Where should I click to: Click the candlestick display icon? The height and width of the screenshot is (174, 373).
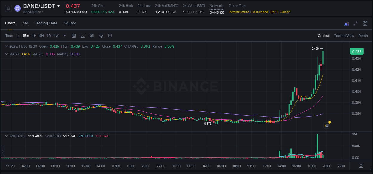click(92, 36)
